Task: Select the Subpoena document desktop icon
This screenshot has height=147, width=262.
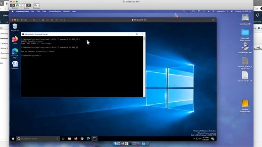Action: point(15,65)
